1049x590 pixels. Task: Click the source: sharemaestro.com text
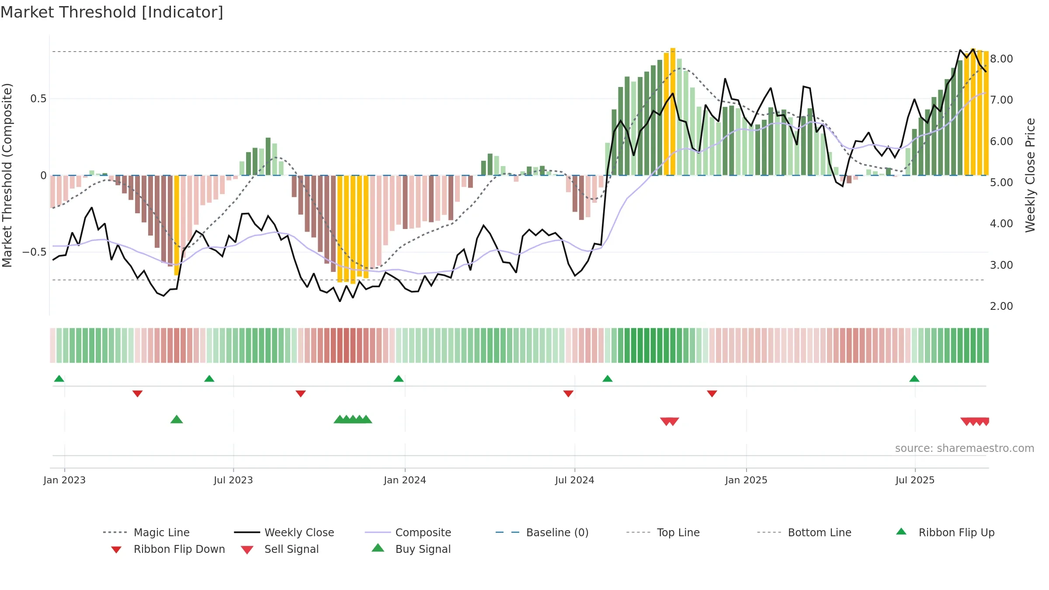point(965,448)
